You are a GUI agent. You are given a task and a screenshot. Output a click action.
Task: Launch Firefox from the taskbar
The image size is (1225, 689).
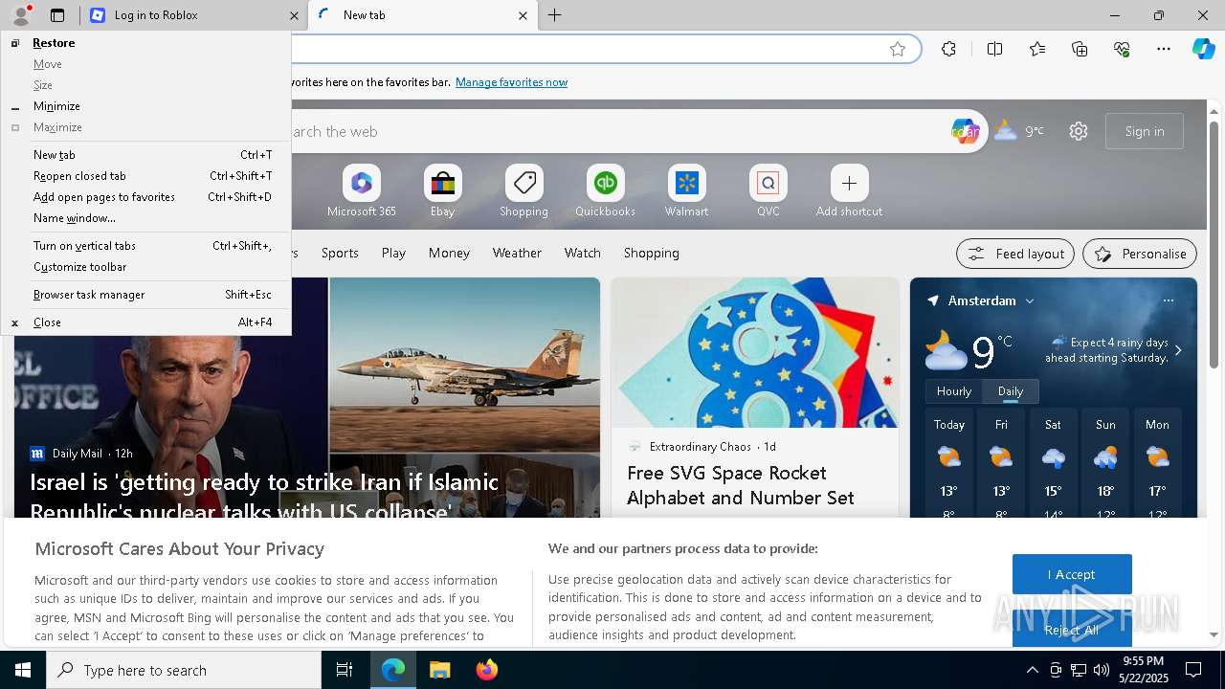tap(486, 670)
